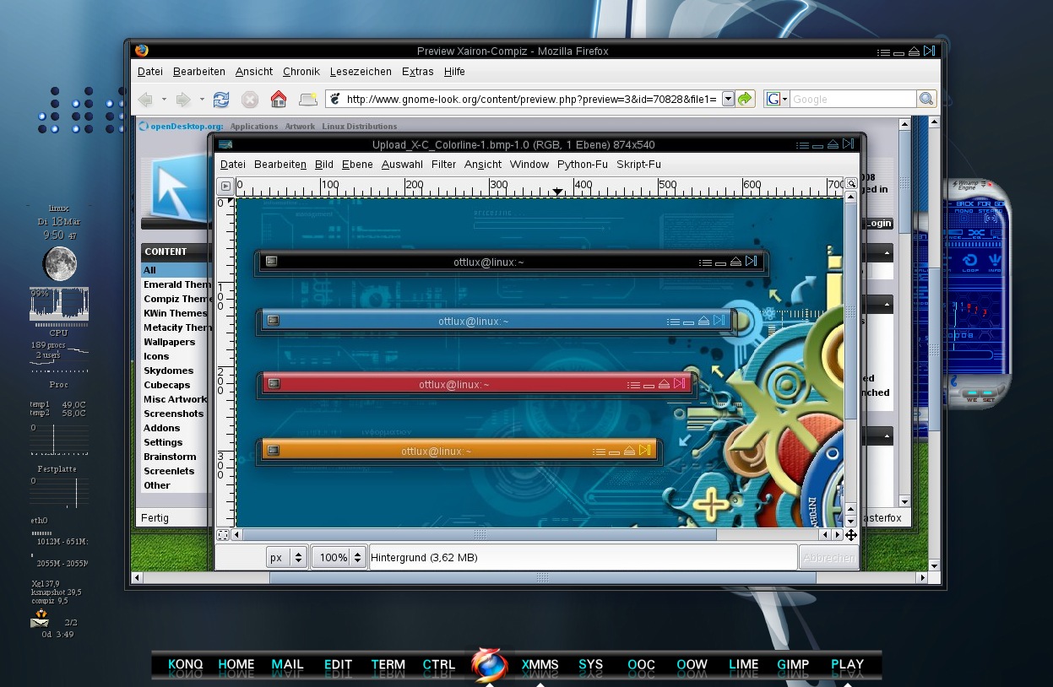The height and width of the screenshot is (687, 1053).
Task: Click the Firefox globe icon in dock
Action: (490, 664)
